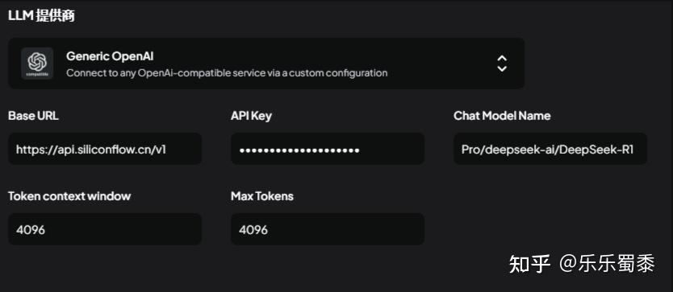Click the 知乎 watermark logo
Screen dimensions: 673x292
coord(529,264)
